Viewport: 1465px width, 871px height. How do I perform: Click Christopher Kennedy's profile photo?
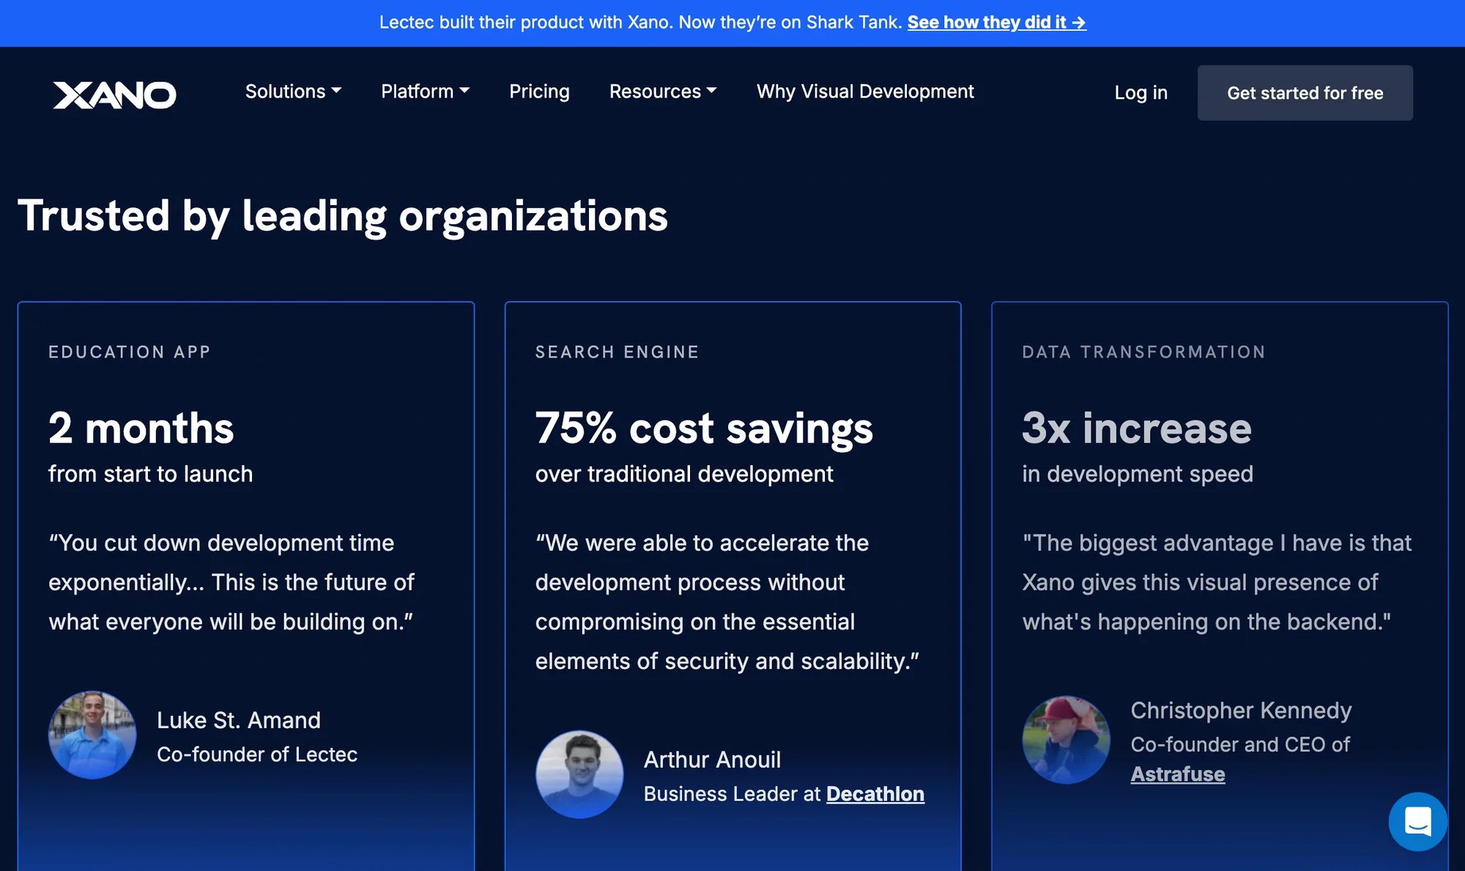pyautogui.click(x=1067, y=740)
